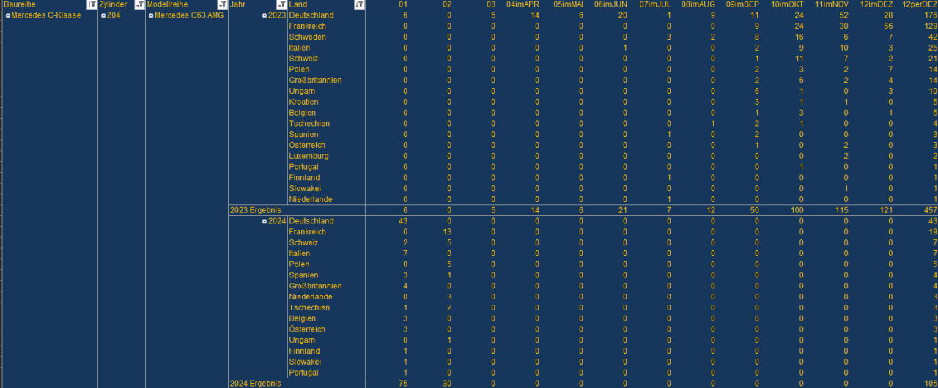Click the 2024 Ergebnis cell showing 75

[x=403, y=384]
